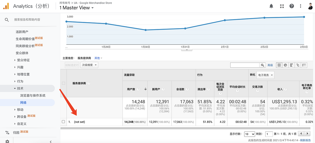Click the chart collapse handle under graph
The image size is (315, 143).
pyautogui.click(x=187, y=50)
